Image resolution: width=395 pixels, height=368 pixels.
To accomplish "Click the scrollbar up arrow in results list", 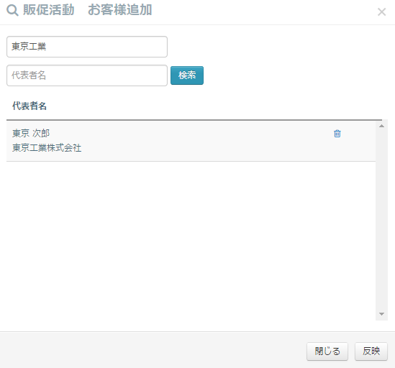I will [x=381, y=126].
